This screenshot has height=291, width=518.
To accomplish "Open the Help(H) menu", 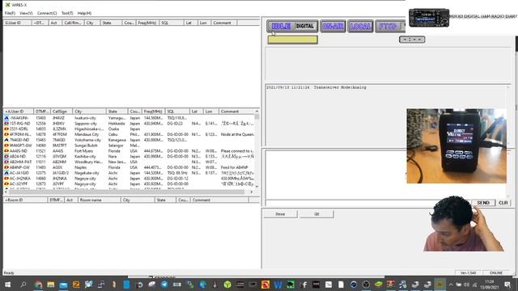I will [x=84, y=13].
